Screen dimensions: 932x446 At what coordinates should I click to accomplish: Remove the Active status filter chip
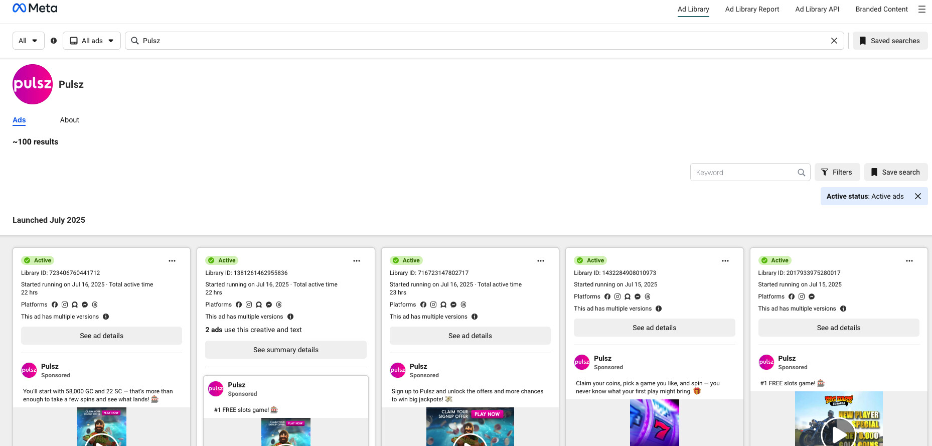[918, 196]
